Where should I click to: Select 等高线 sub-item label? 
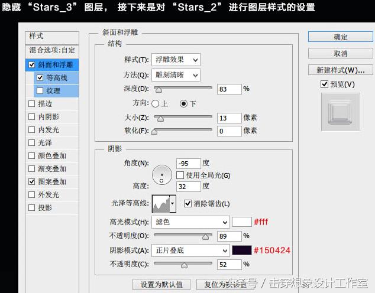pyautogui.click(x=57, y=78)
